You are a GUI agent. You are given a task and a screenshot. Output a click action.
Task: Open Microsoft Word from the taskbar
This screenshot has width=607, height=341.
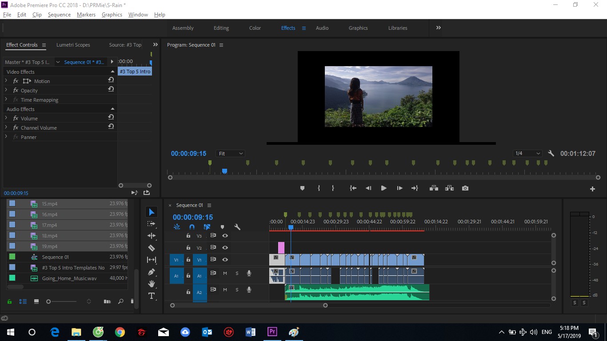click(250, 332)
